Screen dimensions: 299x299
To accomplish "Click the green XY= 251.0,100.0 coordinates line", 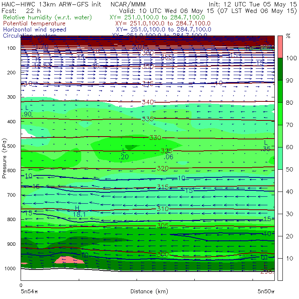I will [157, 17].
